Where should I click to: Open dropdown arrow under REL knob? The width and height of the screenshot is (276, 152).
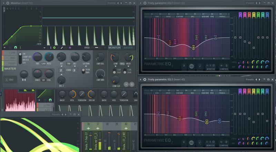pos(75,66)
